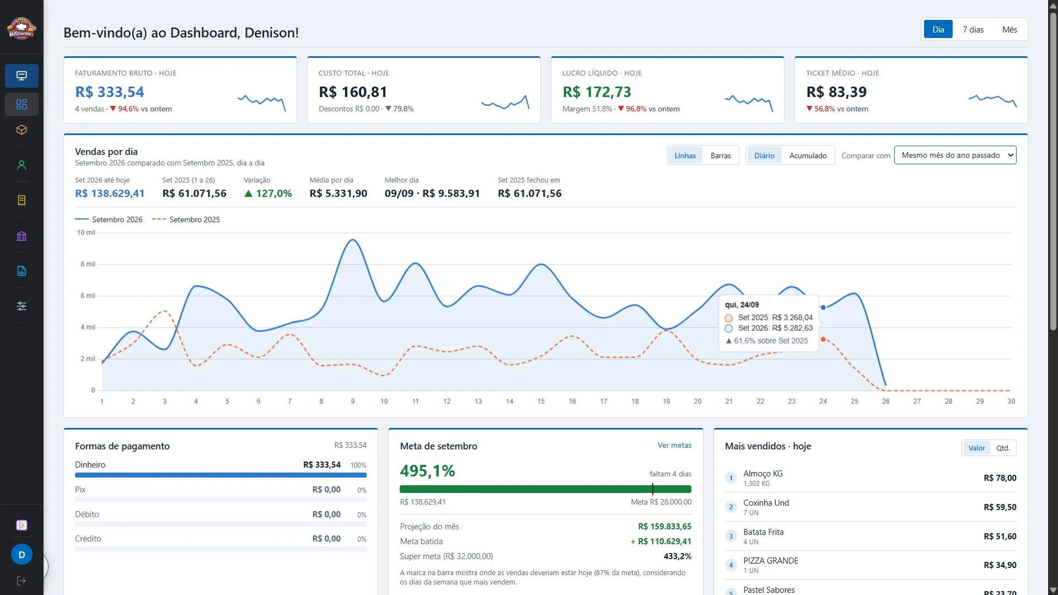Open the bank building icon in the sidebar
The width and height of the screenshot is (1058, 595).
(22, 236)
